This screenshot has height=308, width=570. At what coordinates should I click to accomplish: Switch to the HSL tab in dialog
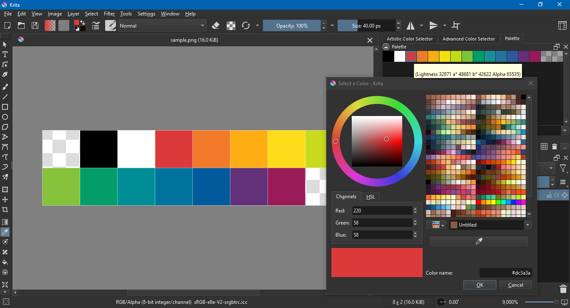click(x=371, y=197)
